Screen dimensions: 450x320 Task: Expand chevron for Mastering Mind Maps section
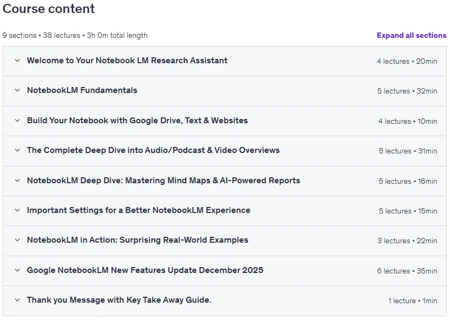[17, 181]
